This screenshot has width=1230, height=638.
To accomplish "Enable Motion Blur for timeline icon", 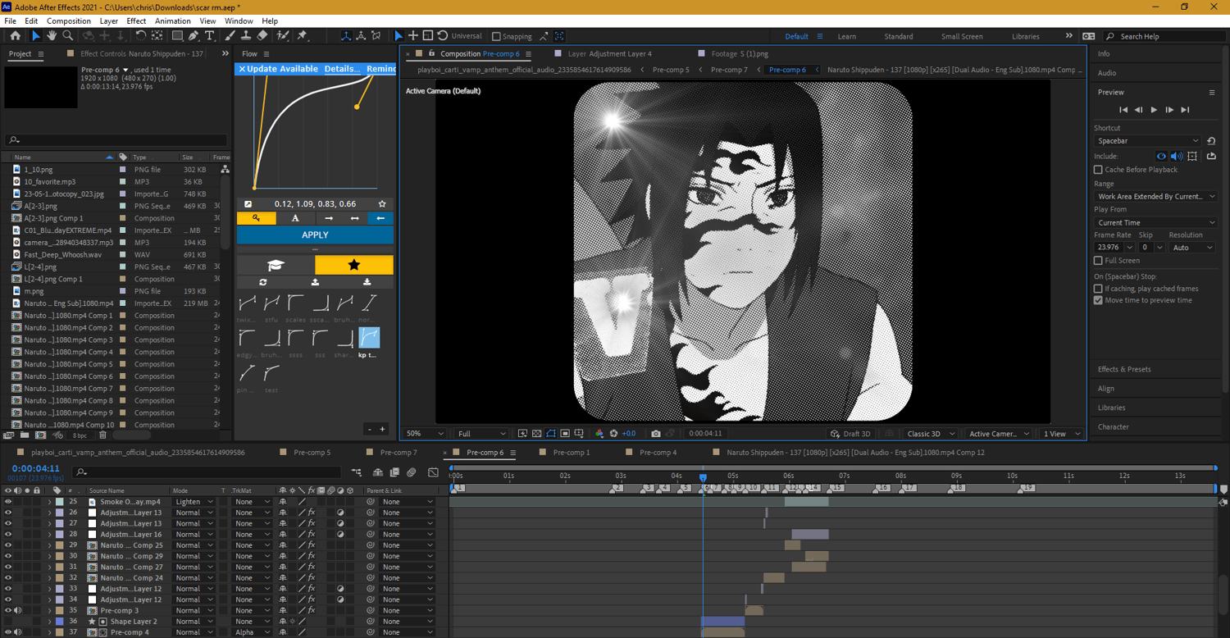I will point(412,472).
